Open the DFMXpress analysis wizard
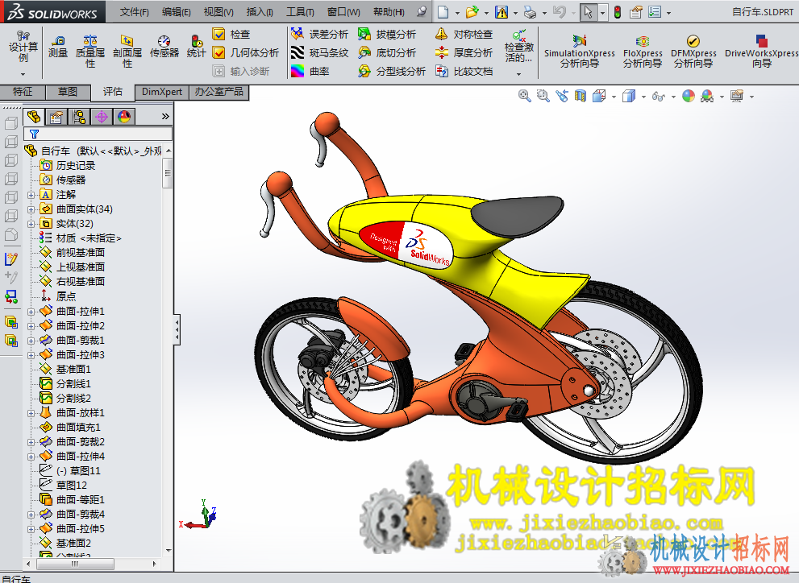This screenshot has width=799, height=583. click(x=693, y=51)
